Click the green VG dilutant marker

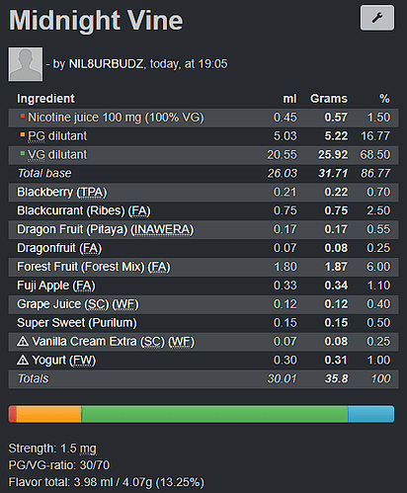pos(23,153)
